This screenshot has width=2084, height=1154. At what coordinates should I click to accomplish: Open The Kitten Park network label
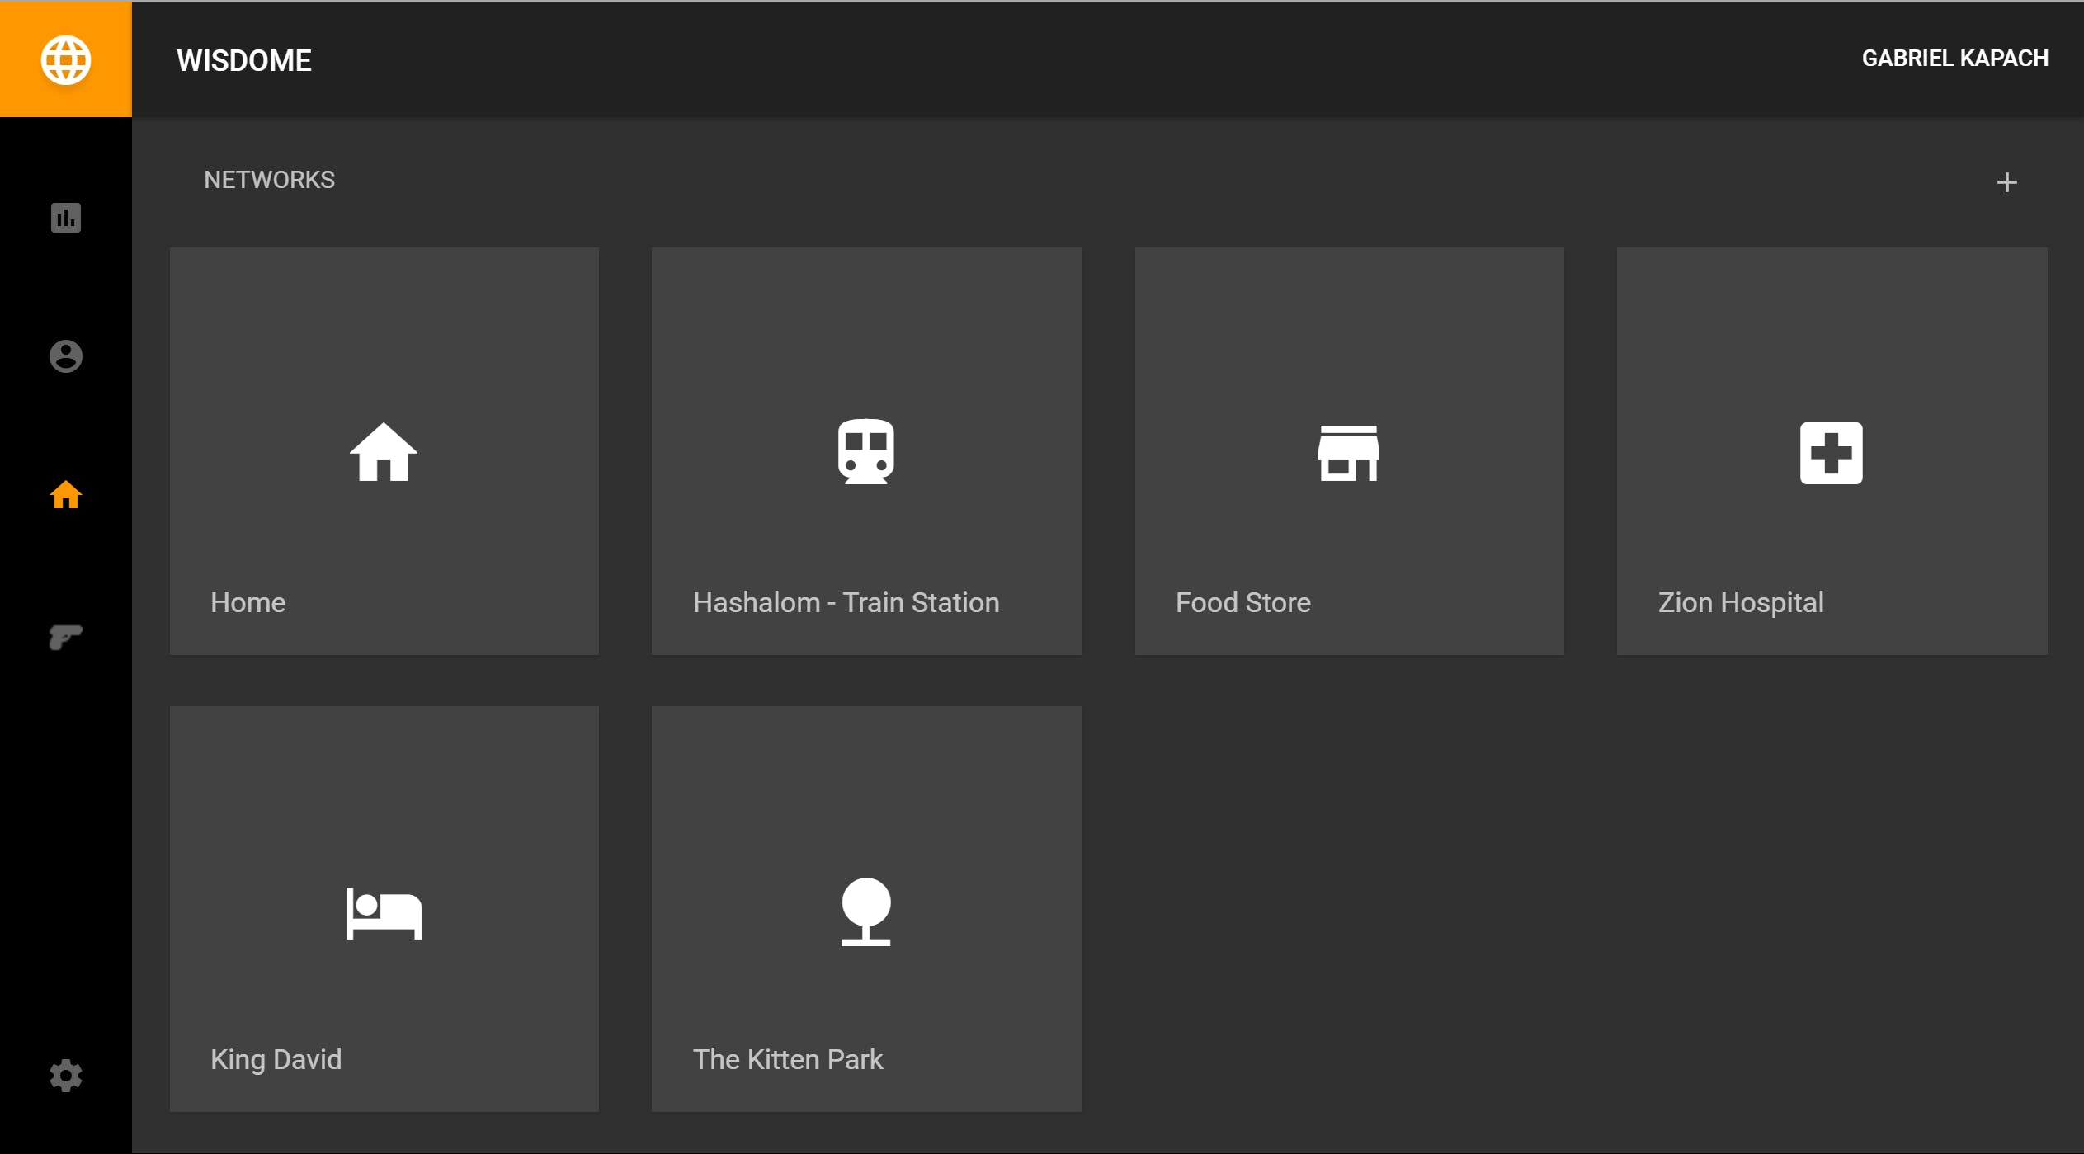(x=787, y=1059)
